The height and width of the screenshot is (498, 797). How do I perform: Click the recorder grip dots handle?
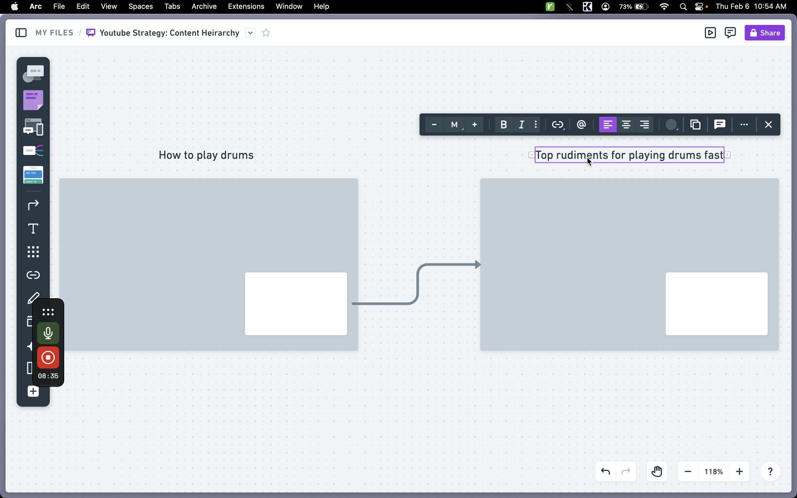(48, 312)
